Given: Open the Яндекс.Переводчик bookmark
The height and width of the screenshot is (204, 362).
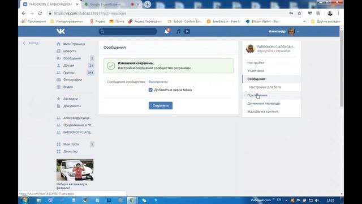Looking at the screenshot, I should (145, 22).
